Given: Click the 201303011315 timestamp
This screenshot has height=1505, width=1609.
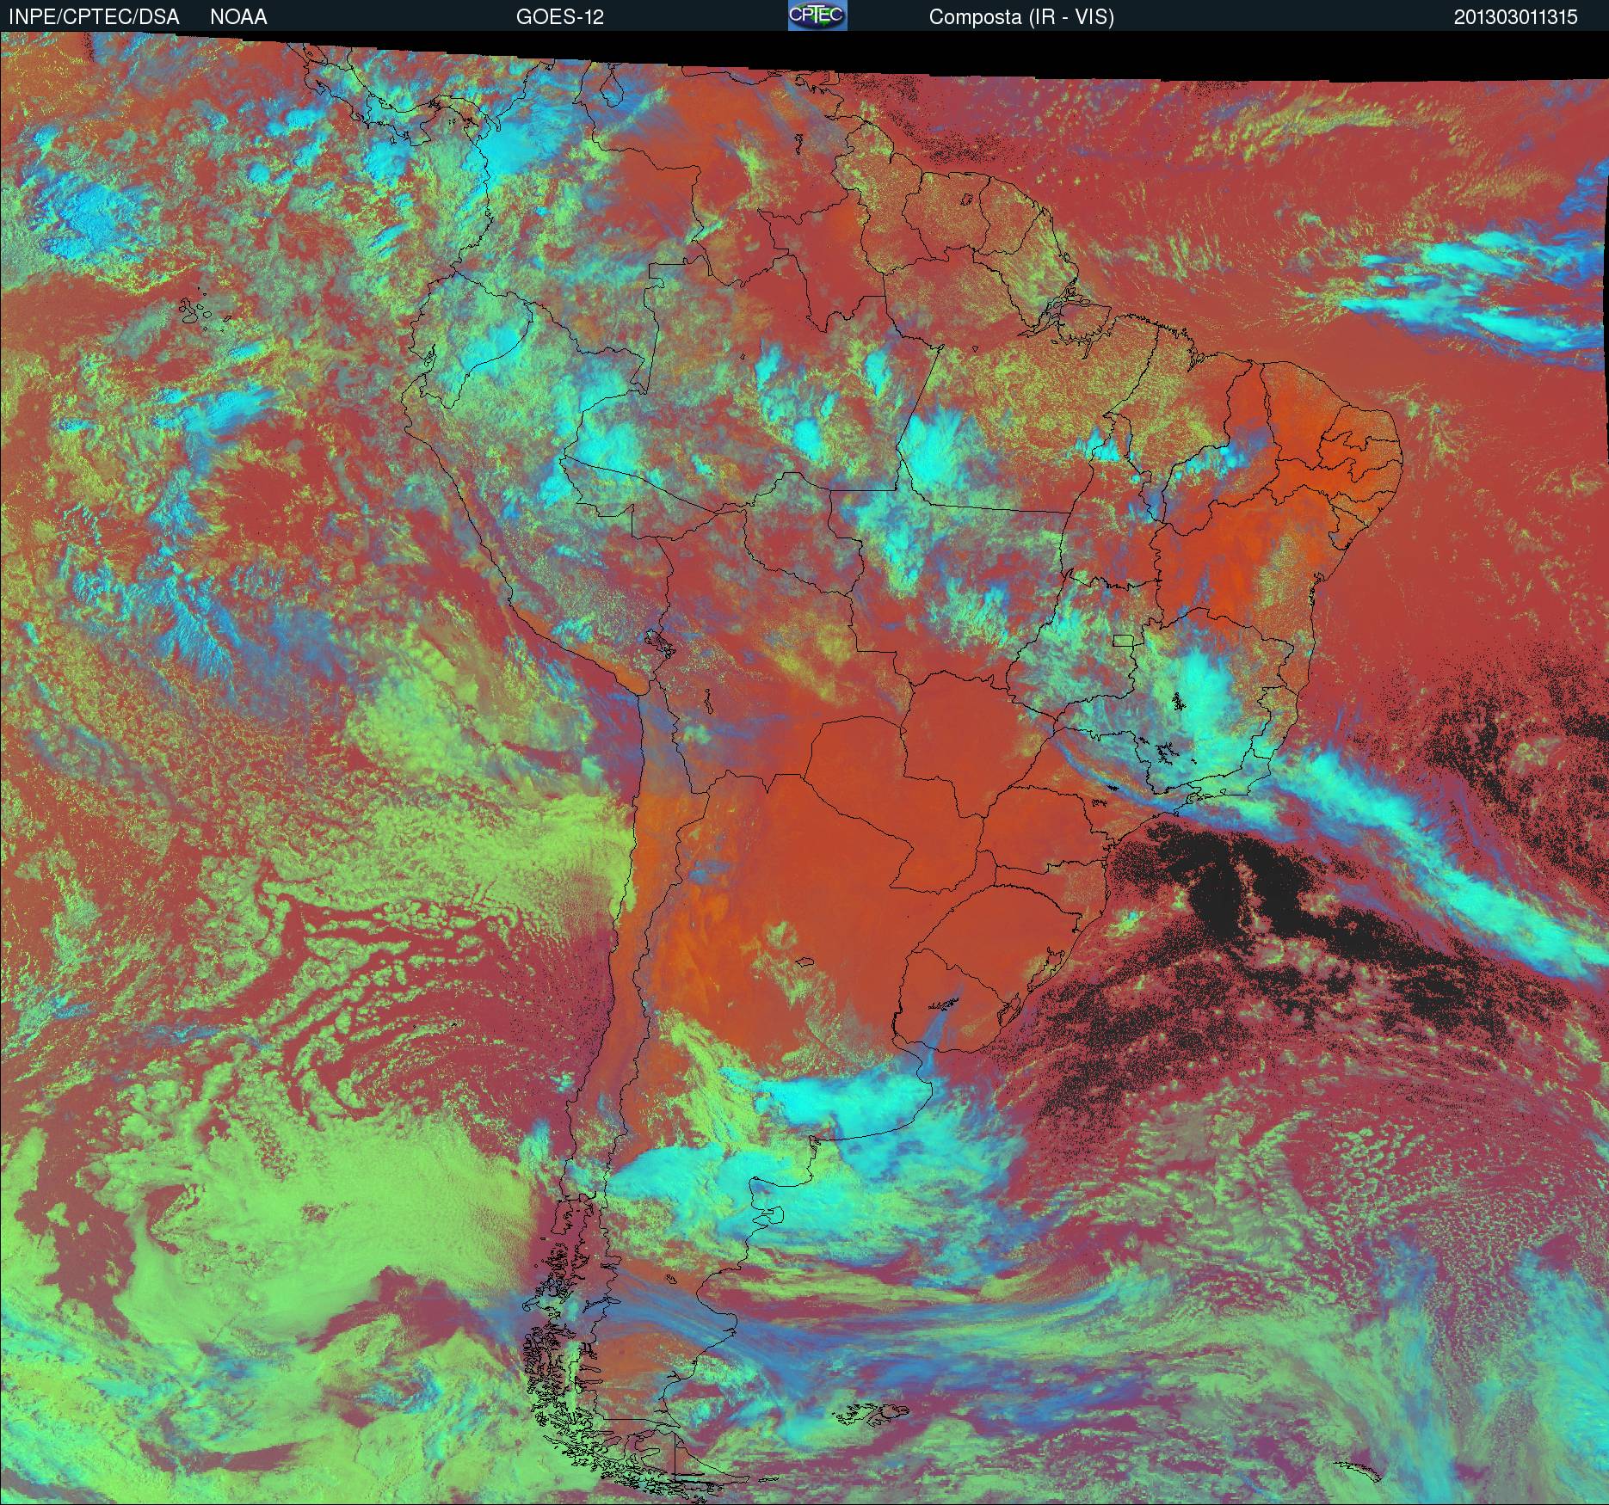Looking at the screenshot, I should [1516, 17].
